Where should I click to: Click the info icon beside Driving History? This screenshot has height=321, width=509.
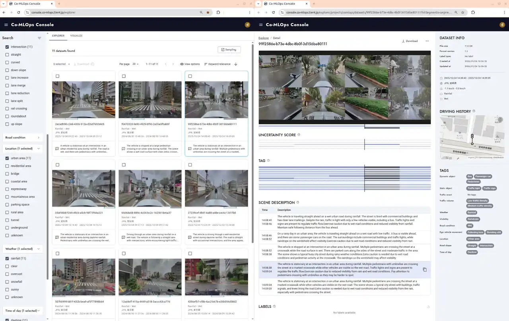(x=474, y=111)
